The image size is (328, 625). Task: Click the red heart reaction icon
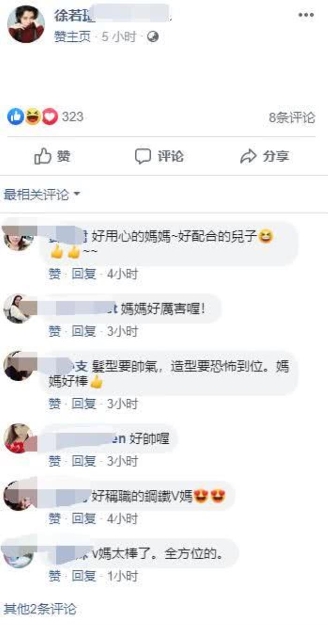[50, 117]
